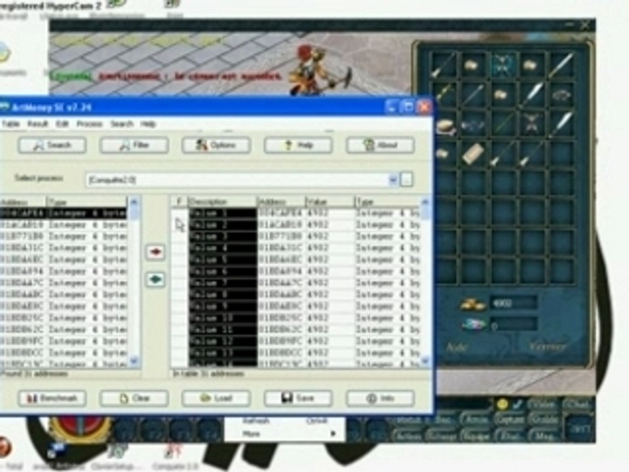Select Value 2 row description
Image resolution: width=629 pixels, height=472 pixels.
[x=222, y=225]
